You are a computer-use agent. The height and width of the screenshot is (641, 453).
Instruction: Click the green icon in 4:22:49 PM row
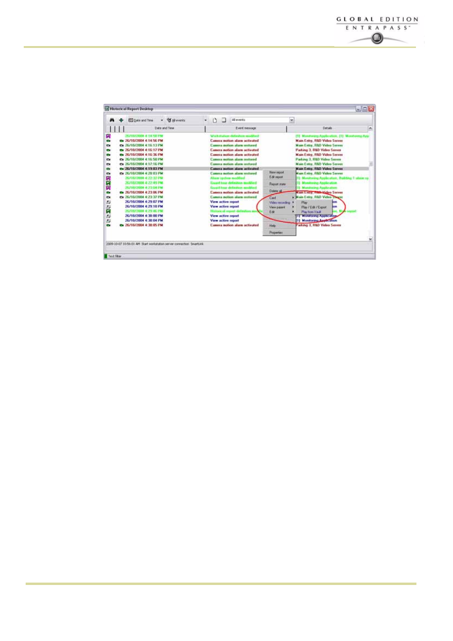(108, 183)
